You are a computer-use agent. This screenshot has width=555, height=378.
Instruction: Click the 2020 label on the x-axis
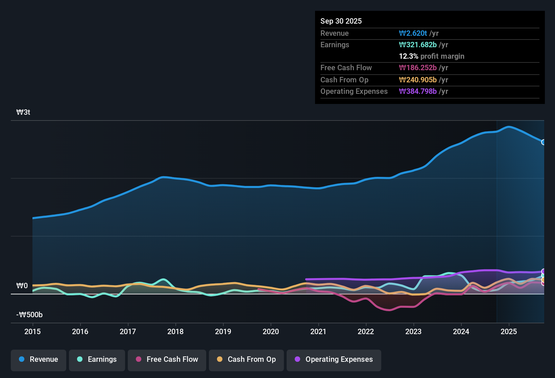[x=271, y=332]
